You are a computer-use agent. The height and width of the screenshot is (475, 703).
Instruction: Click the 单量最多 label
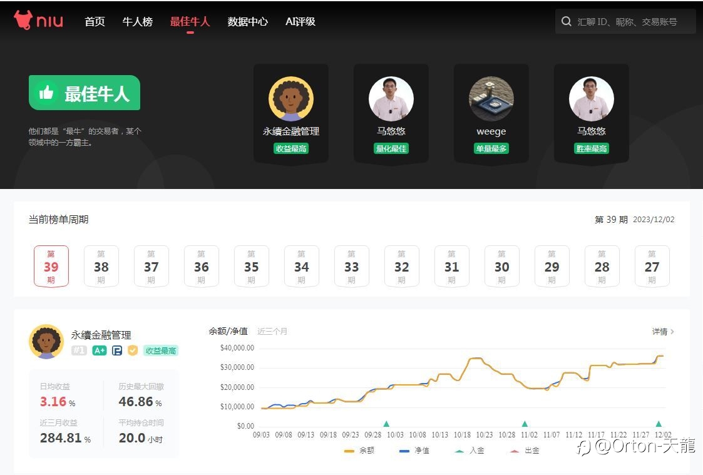pyautogui.click(x=491, y=148)
